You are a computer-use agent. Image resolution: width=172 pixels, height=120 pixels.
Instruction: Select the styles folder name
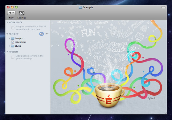18,46
